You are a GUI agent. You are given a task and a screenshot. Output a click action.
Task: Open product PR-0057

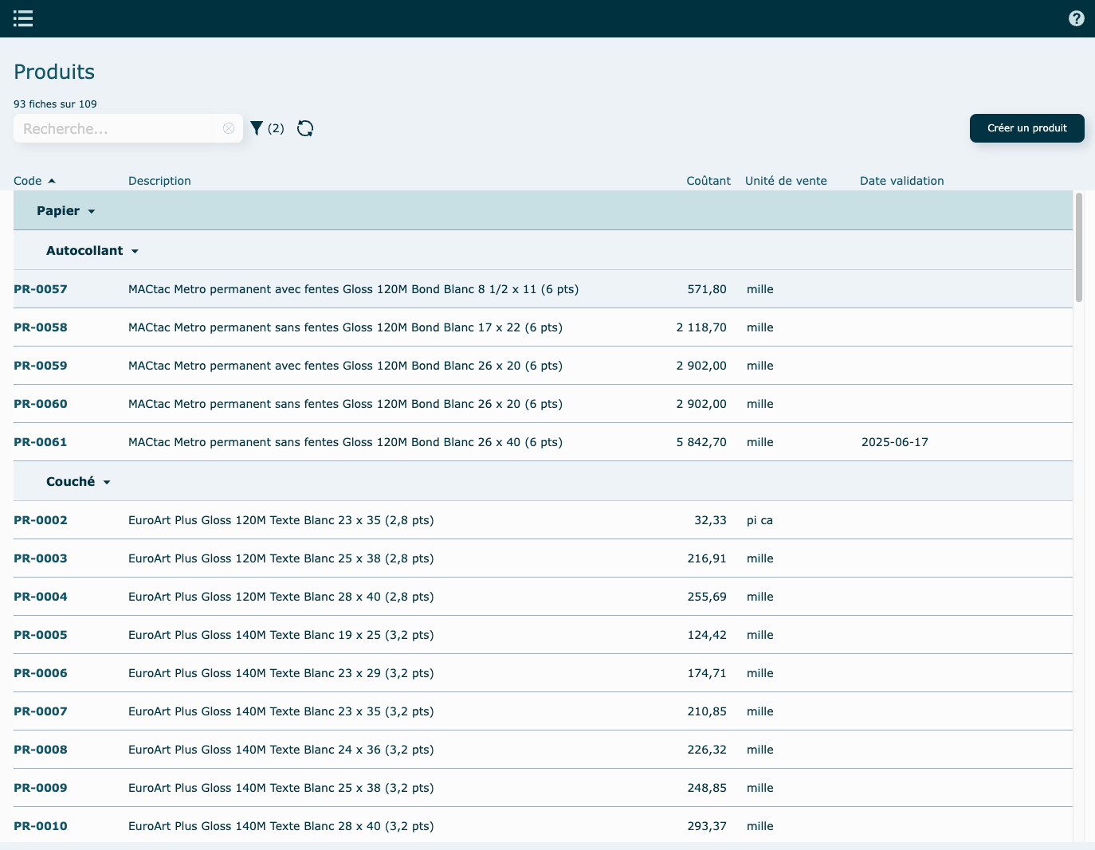tap(41, 289)
